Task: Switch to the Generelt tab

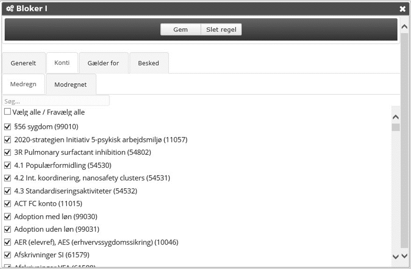Action: [x=23, y=63]
